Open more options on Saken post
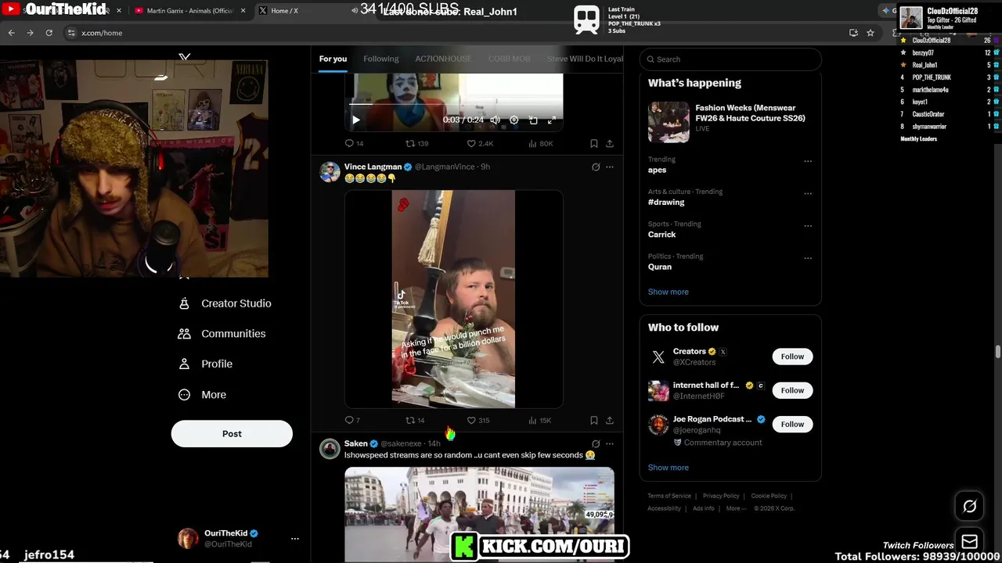The image size is (1002, 563). pyautogui.click(x=610, y=443)
